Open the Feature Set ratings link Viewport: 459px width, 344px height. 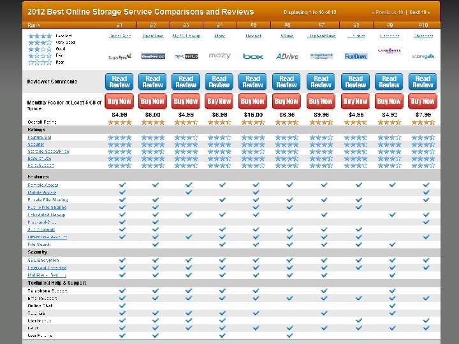40,137
